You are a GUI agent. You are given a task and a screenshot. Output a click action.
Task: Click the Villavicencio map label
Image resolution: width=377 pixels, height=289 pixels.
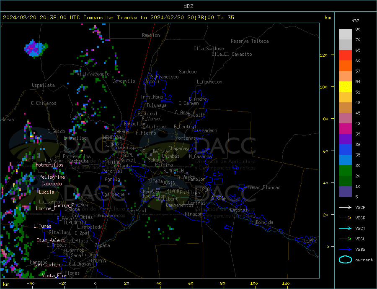coord(93,74)
